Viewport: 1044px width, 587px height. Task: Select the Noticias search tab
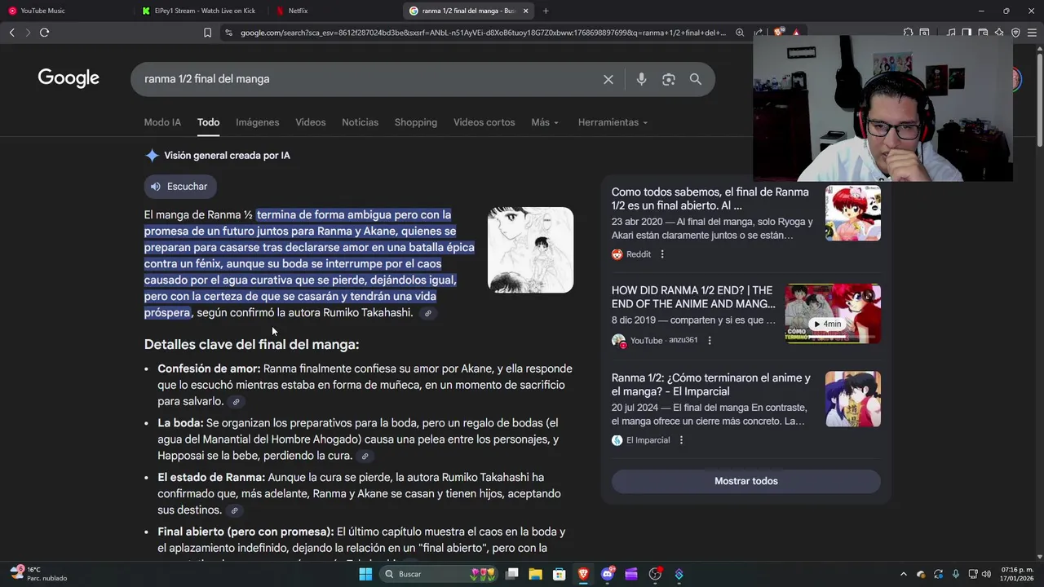tap(361, 122)
